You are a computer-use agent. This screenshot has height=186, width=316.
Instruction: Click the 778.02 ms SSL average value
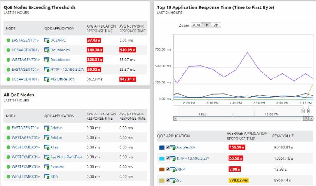(x=239, y=180)
